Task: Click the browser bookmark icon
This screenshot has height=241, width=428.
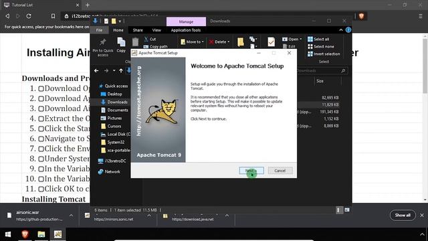Action: click(53, 16)
